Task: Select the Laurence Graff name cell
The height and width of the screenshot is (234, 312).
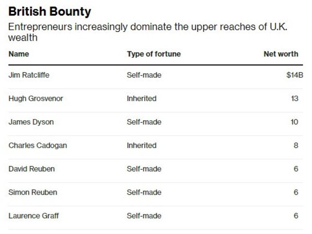Action: point(33,216)
